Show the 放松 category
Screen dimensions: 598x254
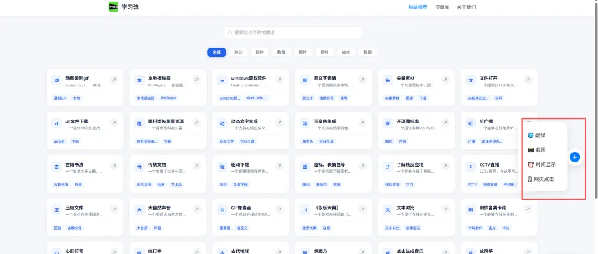coord(346,52)
